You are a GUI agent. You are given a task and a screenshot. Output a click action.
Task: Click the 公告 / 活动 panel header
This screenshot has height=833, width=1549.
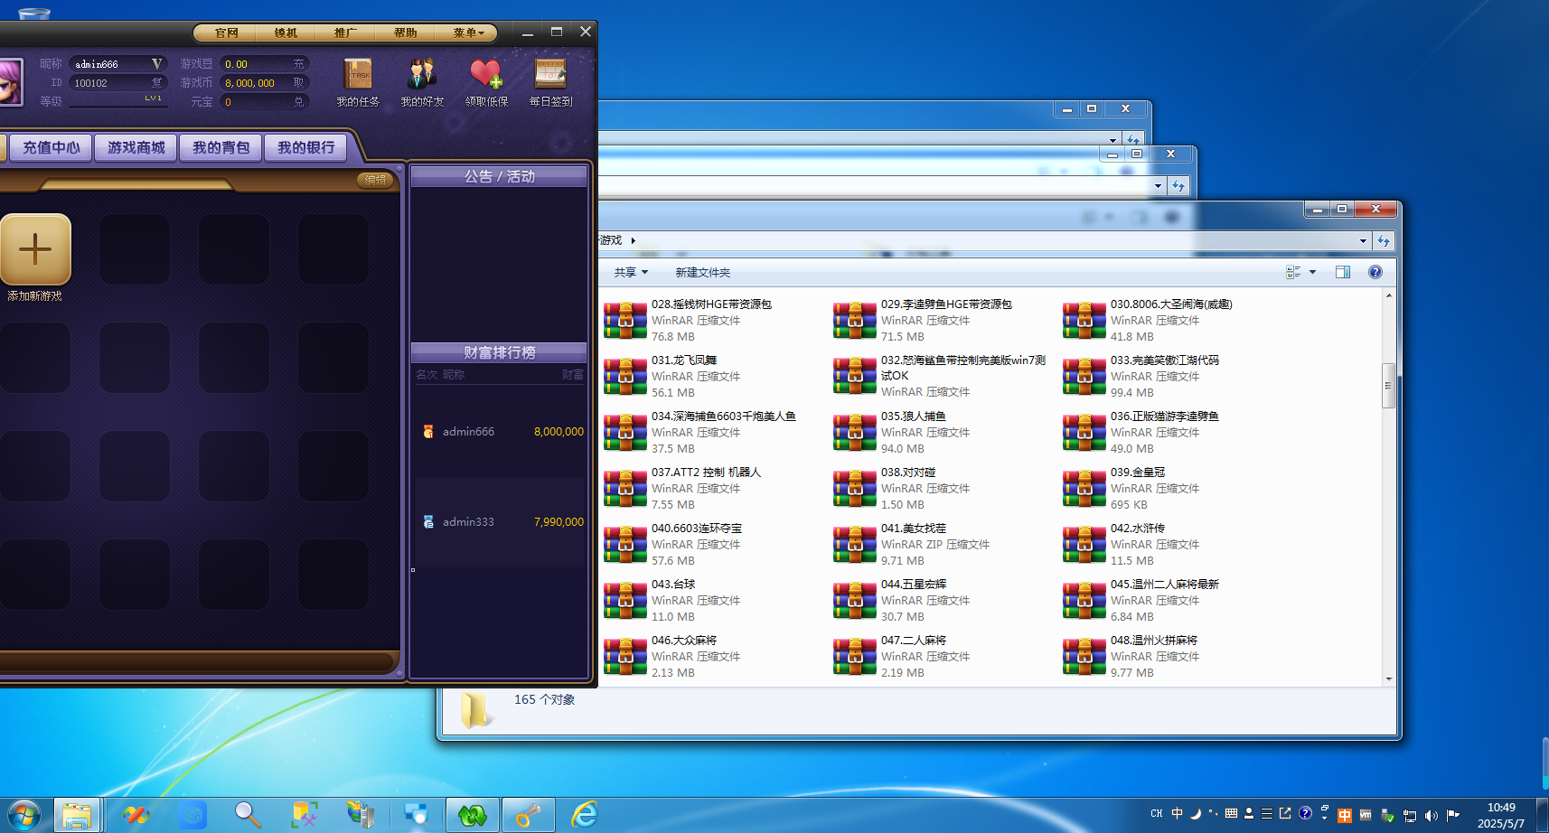[499, 177]
